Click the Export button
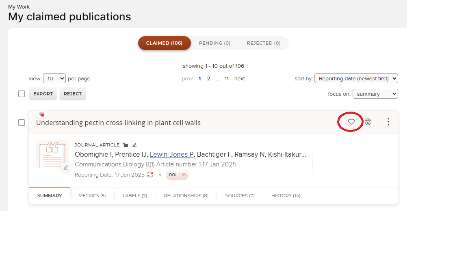 click(43, 94)
